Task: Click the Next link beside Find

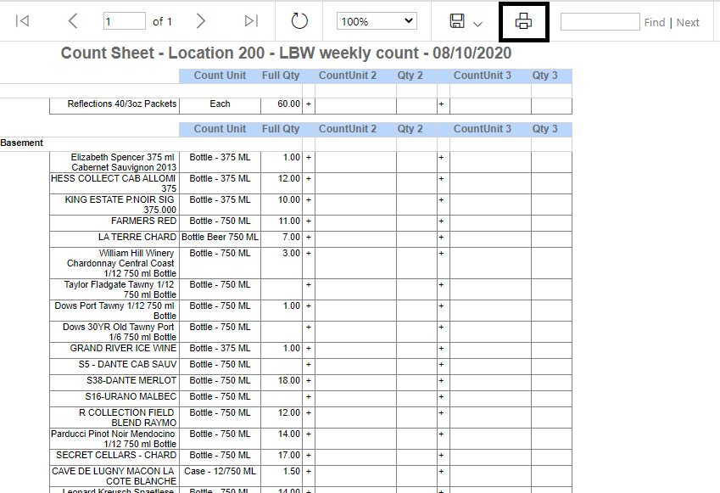Action: pyautogui.click(x=687, y=21)
